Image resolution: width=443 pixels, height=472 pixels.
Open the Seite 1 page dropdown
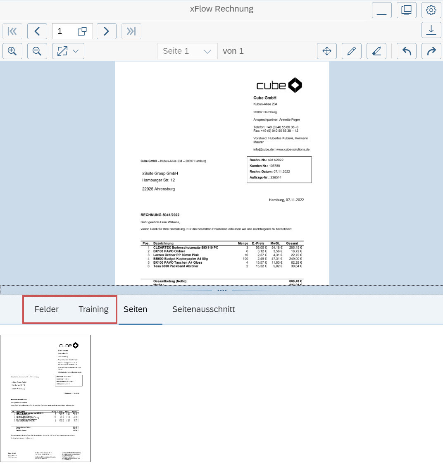[x=187, y=51]
